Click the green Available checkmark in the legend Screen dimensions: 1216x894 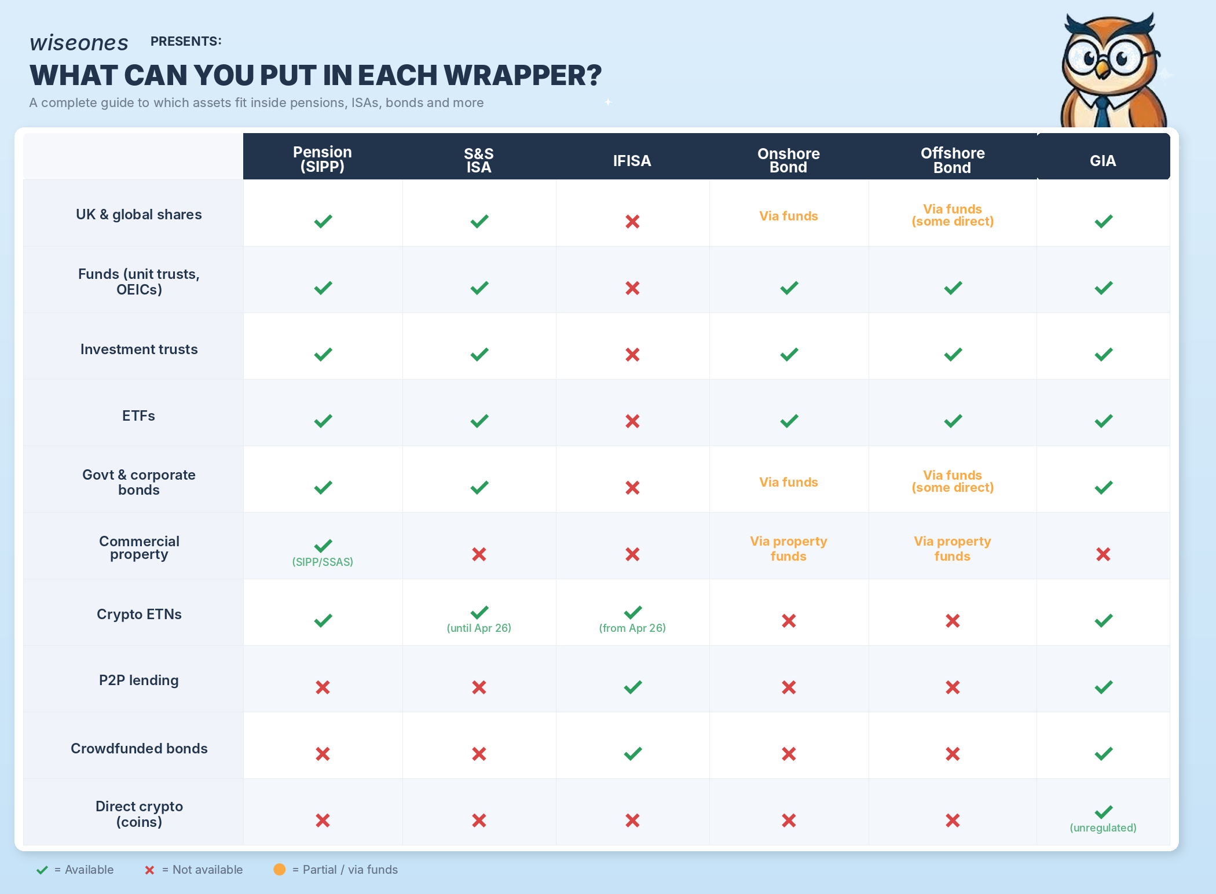42,870
